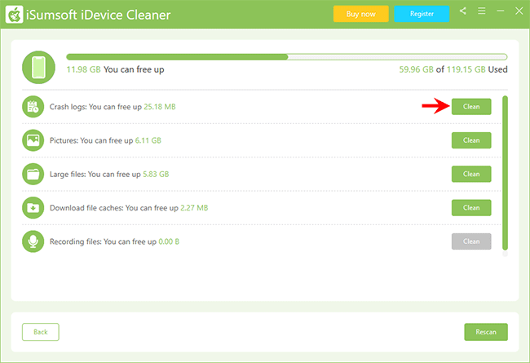
Task: Click the iSumsoft iDevice Cleaner title
Action: (98, 15)
